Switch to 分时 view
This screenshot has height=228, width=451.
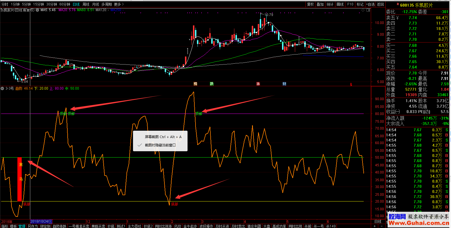coord(5,4)
